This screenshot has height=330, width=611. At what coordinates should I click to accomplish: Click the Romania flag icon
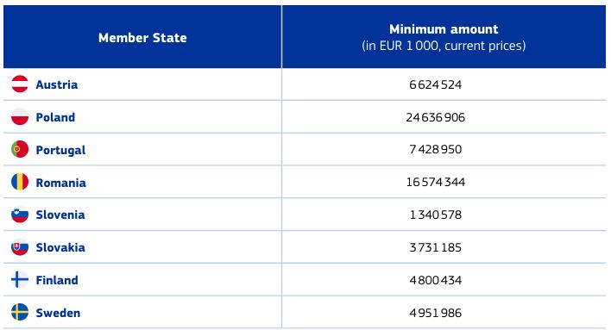20,182
